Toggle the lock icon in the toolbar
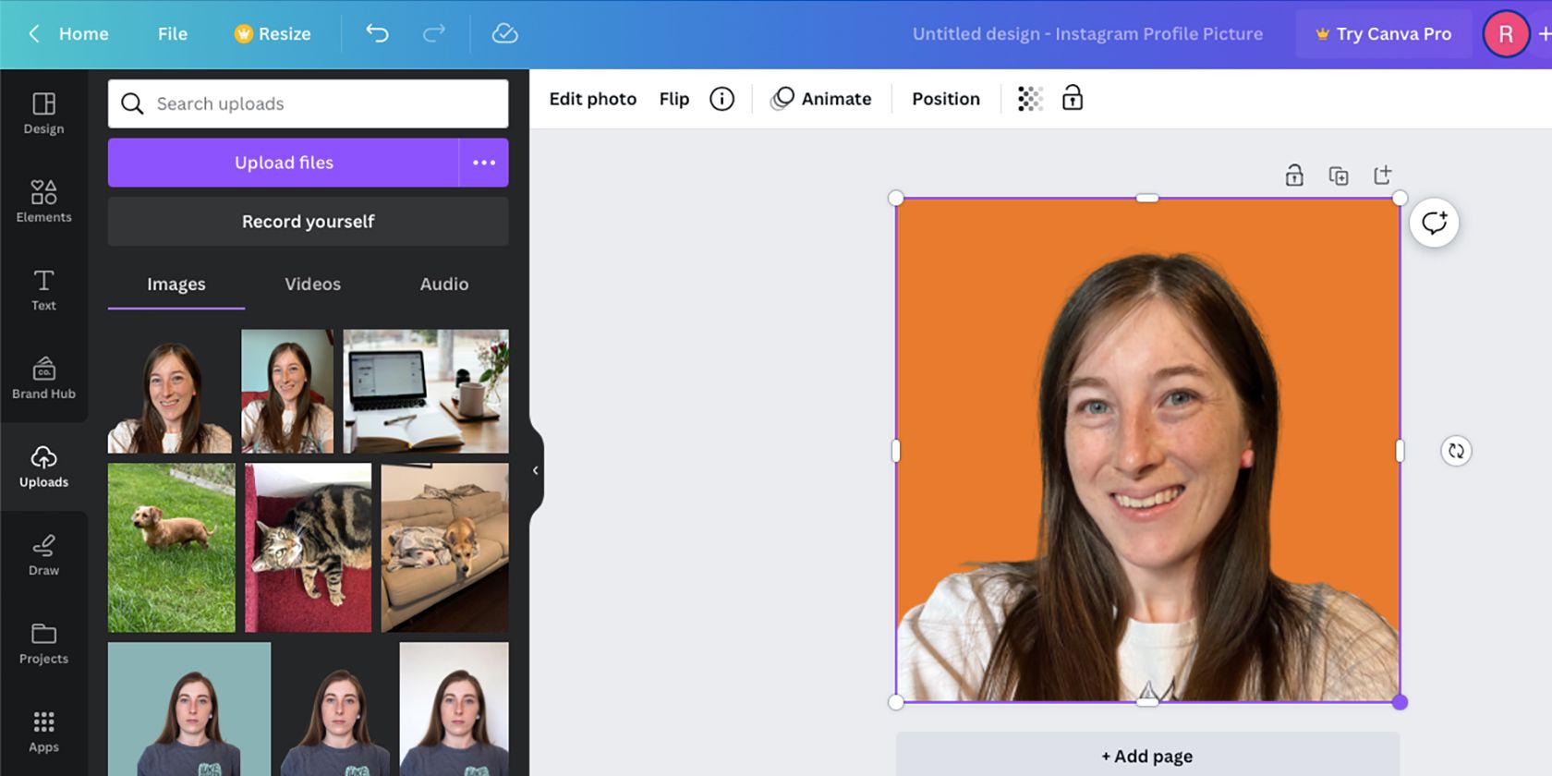Viewport: 1552px width, 776px height. pos(1072,99)
